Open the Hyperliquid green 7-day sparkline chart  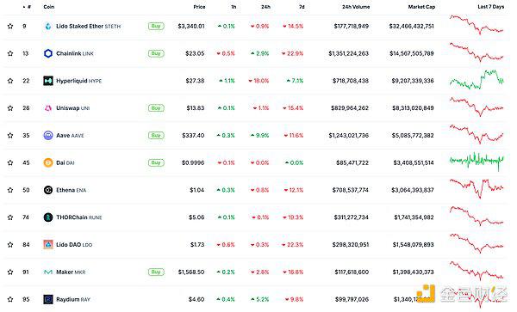pos(477,80)
